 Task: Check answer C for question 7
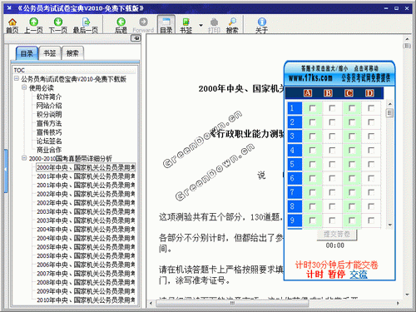tap(352, 192)
